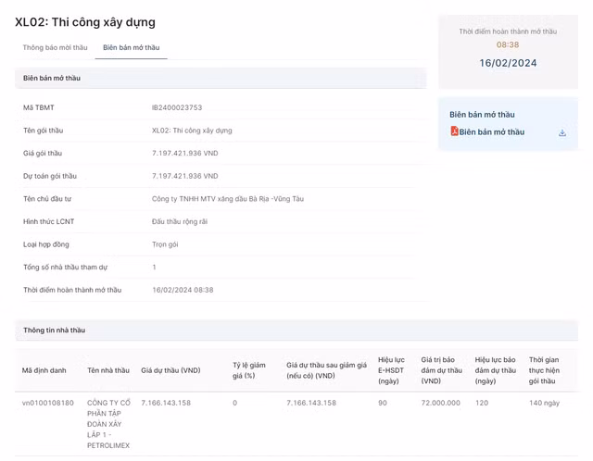Click the Mã định danh column header
This screenshot has width=593, height=461.
44,370
